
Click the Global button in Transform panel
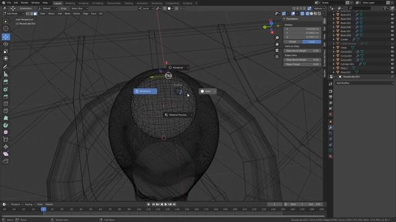(x=293, y=42)
